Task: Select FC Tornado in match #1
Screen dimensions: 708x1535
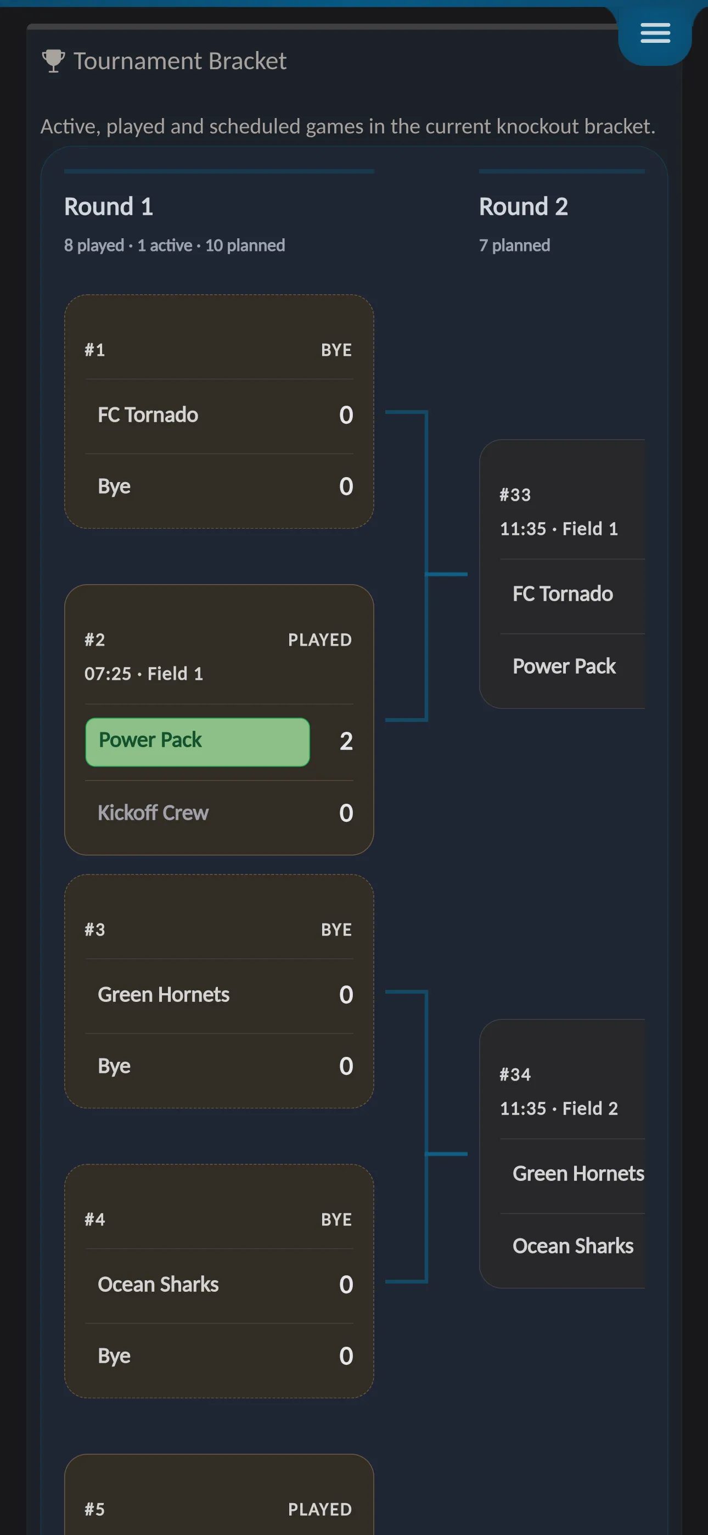Action: 148,414
